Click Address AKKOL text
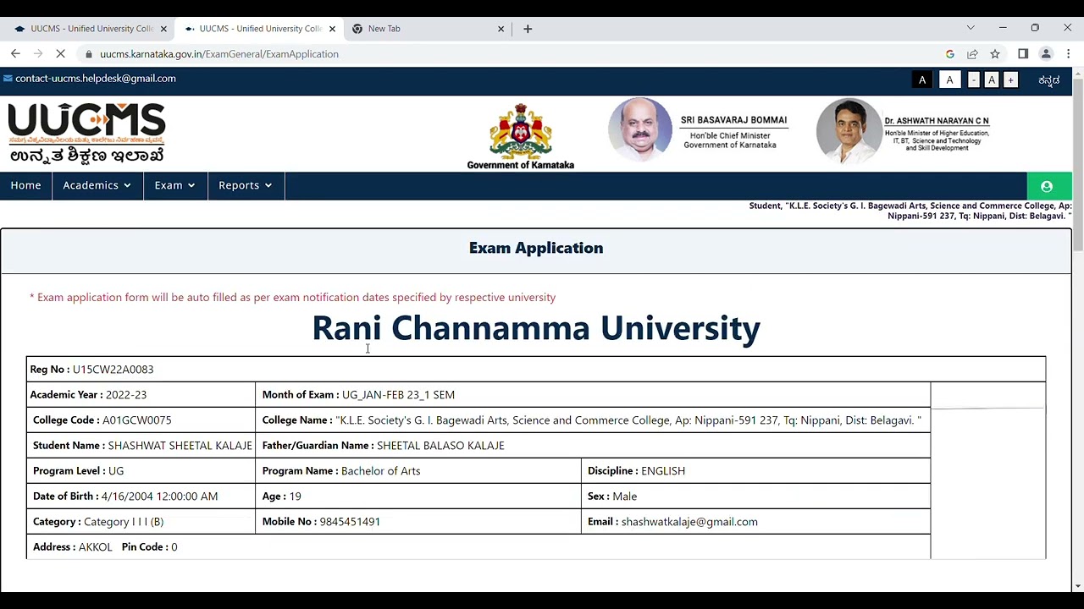 pyautogui.click(x=73, y=547)
